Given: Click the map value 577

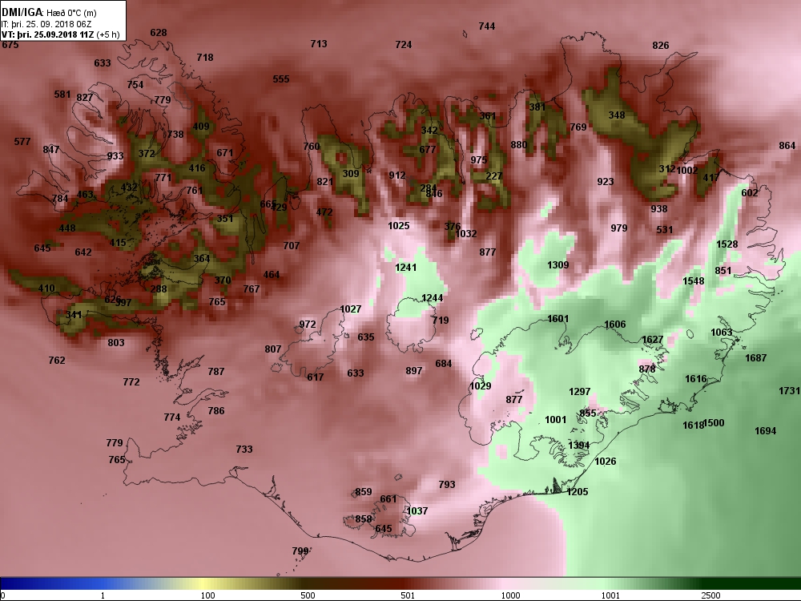Looking at the screenshot, I should pyautogui.click(x=22, y=142).
